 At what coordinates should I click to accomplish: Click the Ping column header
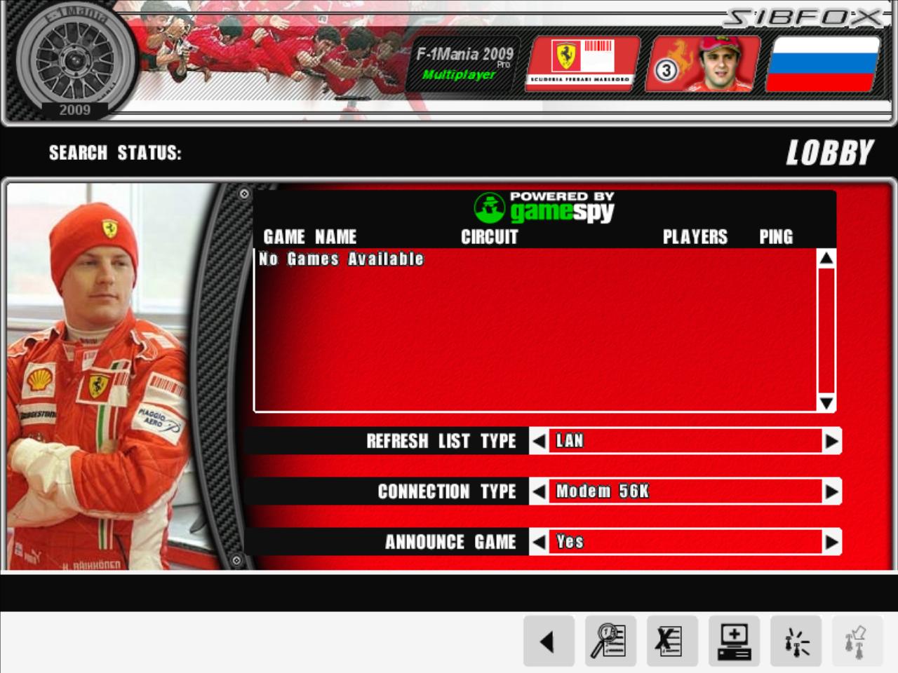click(776, 237)
